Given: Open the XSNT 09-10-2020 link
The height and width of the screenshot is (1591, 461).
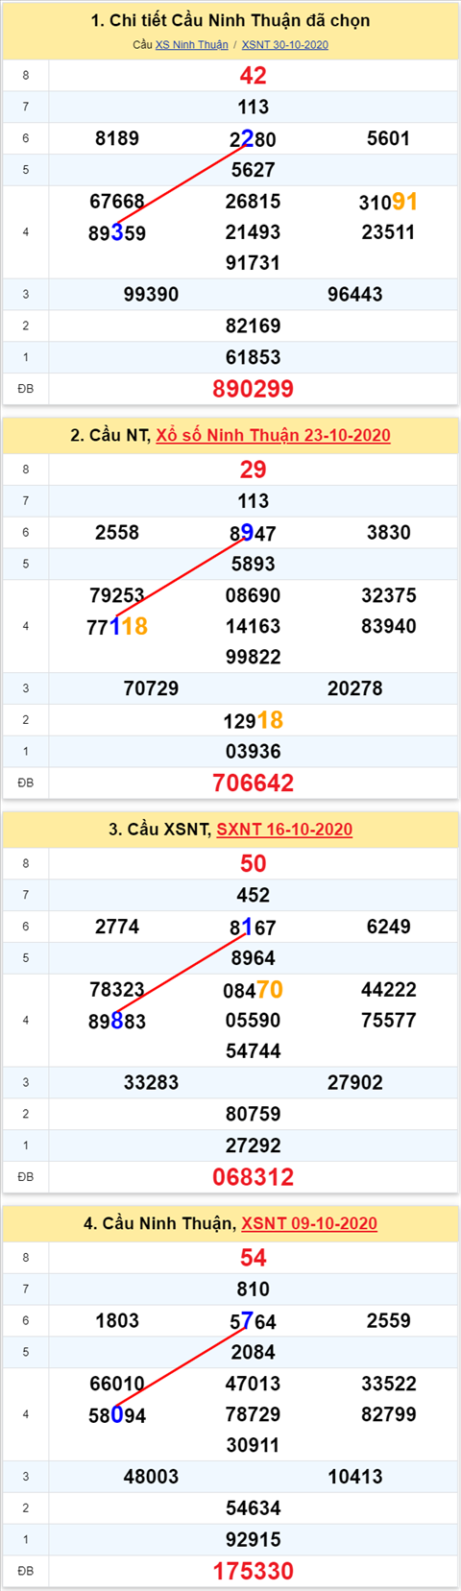Looking at the screenshot, I should click(309, 1223).
